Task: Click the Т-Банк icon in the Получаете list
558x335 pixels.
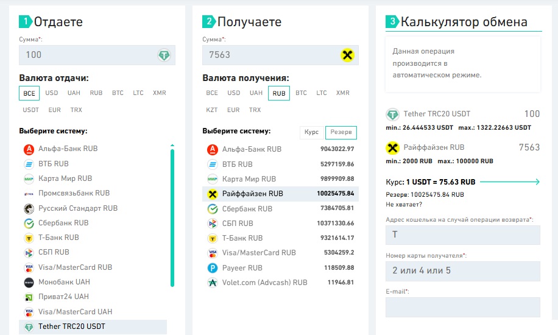Action: [x=213, y=239]
